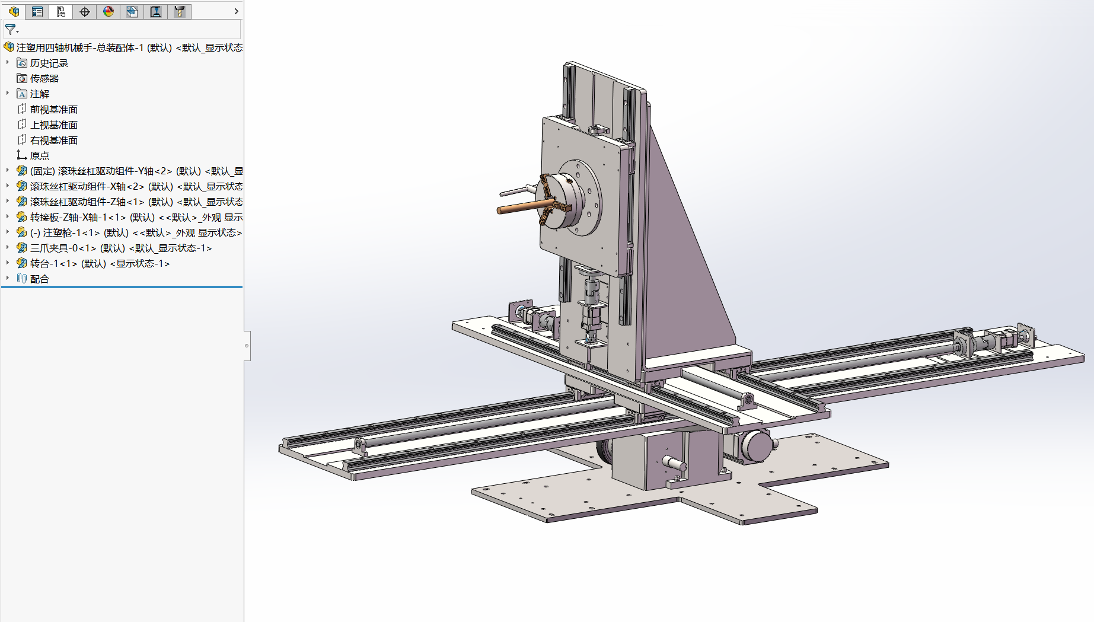Select the 右视基准面 plane
The width and height of the screenshot is (1094, 622).
tap(47, 140)
